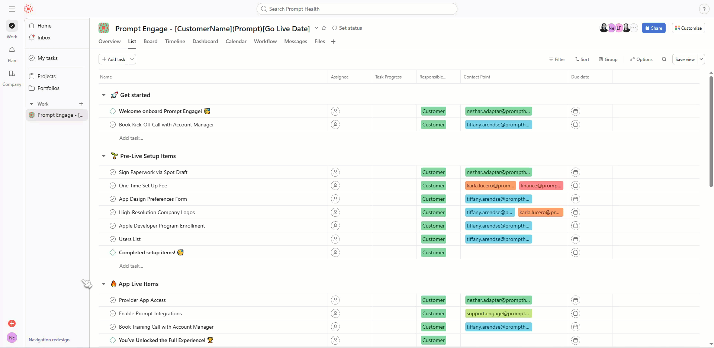Open the Ne user profile avatar

click(x=12, y=338)
